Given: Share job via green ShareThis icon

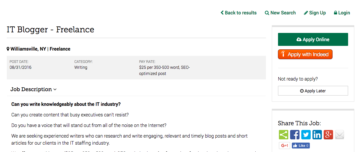Looking at the screenshot, I should pos(284,135).
